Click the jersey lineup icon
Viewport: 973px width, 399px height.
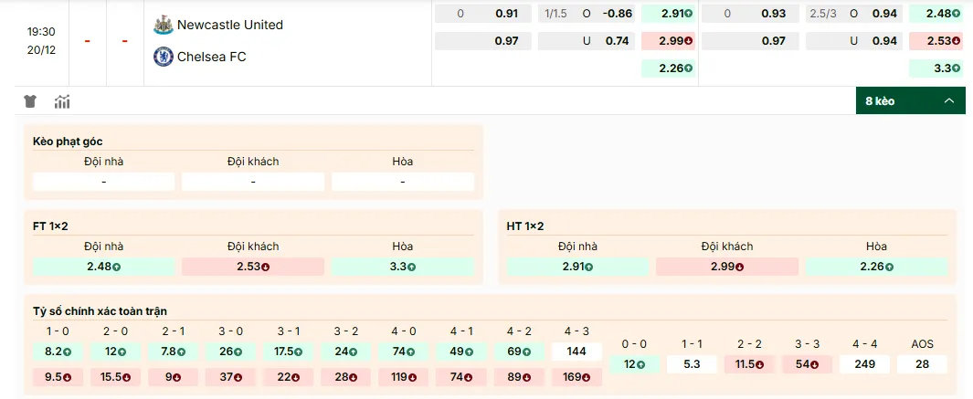(30, 101)
